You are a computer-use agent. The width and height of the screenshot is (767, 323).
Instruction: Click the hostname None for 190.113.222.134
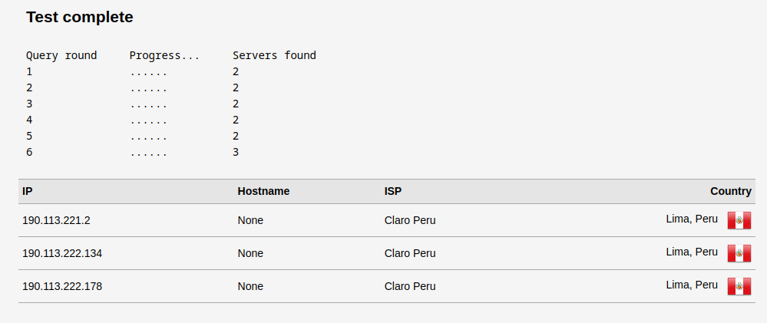tap(250, 253)
